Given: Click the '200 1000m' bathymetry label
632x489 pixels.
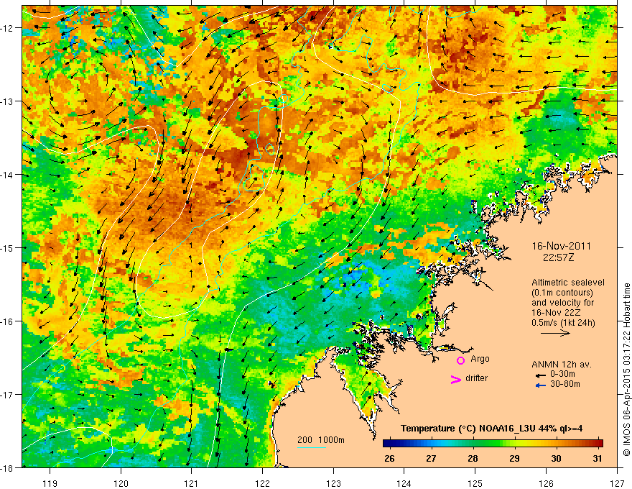Looking at the screenshot, I should pyautogui.click(x=321, y=440).
